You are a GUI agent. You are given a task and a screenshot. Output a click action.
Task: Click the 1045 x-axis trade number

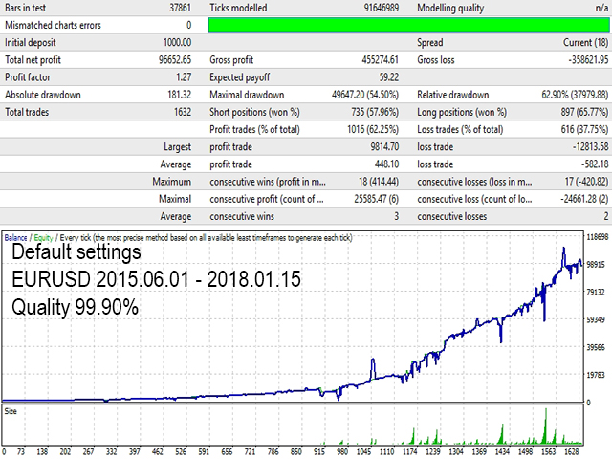[363, 451]
